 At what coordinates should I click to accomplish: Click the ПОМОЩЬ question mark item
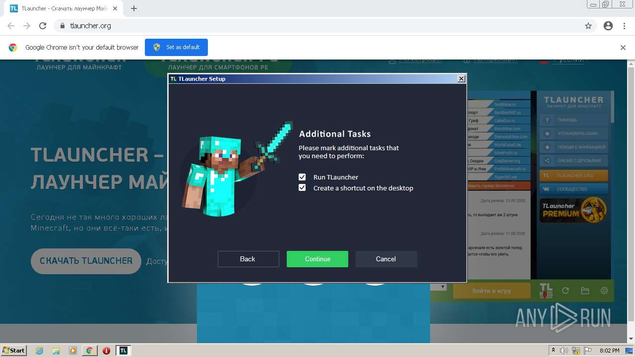tap(574, 120)
